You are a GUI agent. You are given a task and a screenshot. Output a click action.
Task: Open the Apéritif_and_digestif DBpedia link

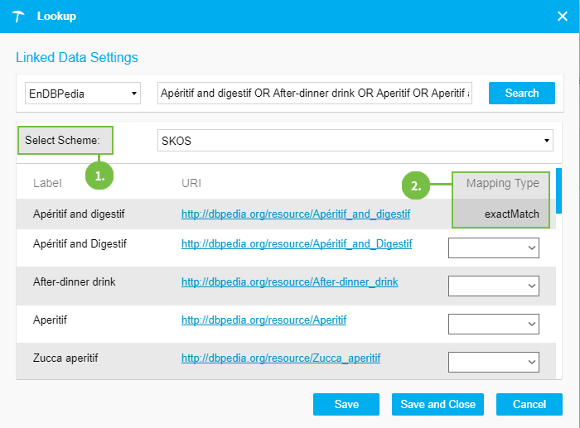tap(296, 214)
